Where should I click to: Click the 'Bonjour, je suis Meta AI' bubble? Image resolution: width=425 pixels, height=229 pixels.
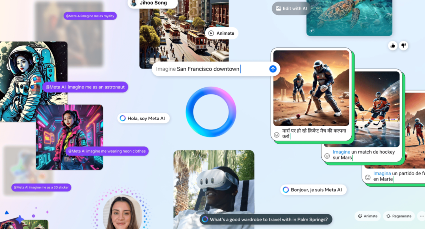click(313, 190)
